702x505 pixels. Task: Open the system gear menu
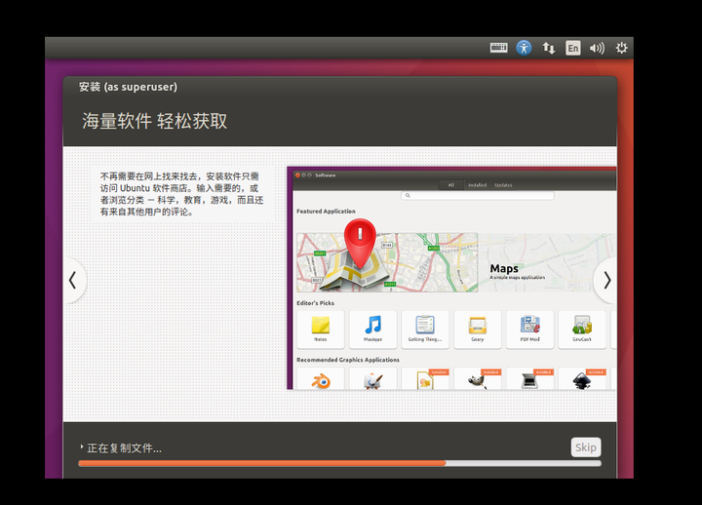point(621,48)
